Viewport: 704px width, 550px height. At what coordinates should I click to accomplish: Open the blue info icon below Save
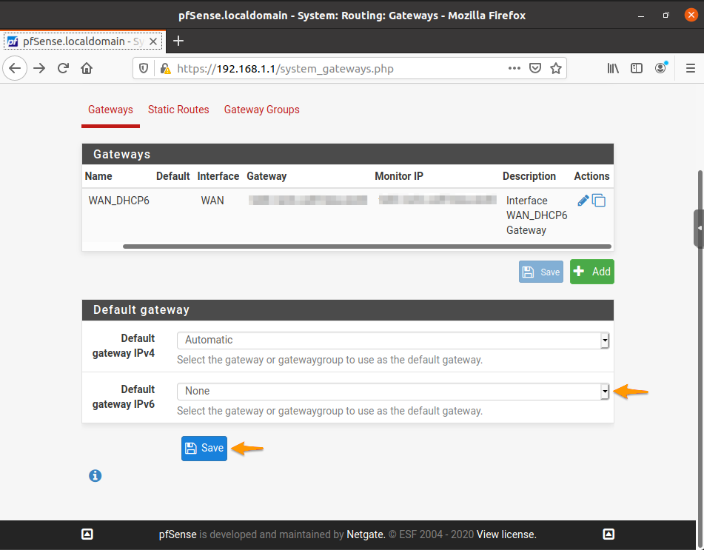pos(95,475)
